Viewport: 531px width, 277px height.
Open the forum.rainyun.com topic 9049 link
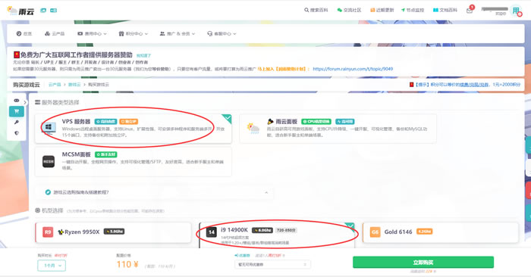[353, 69]
